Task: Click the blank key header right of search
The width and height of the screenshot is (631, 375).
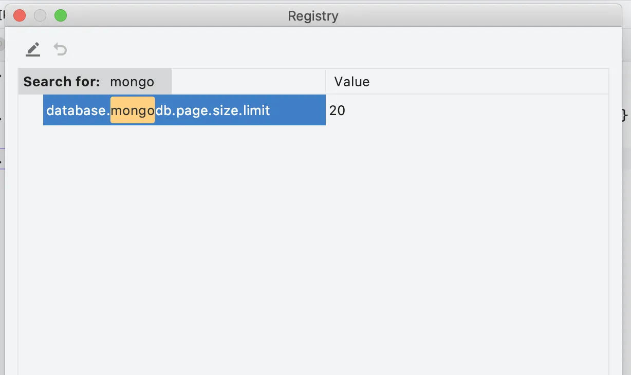Action: coord(248,82)
